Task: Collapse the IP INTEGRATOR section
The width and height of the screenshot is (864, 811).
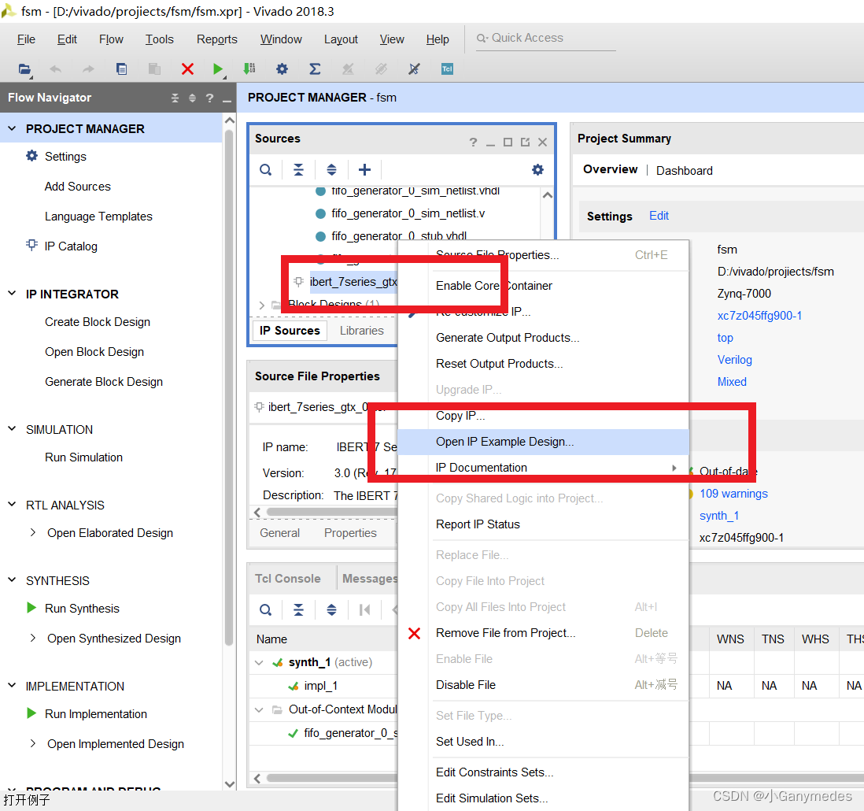Action: point(12,294)
